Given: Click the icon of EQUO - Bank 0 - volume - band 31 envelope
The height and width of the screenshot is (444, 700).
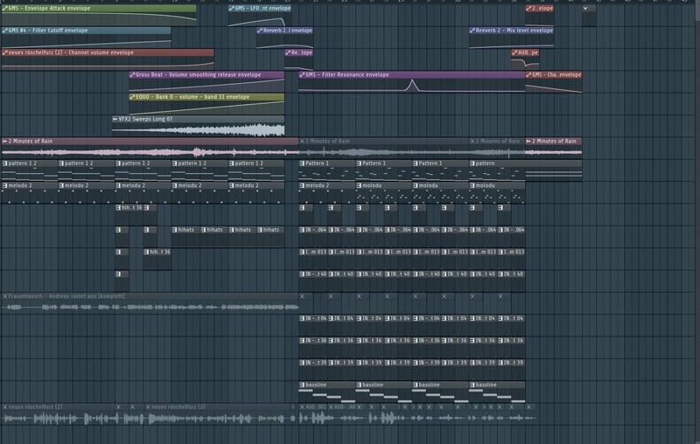Looking at the screenshot, I should point(132,97).
